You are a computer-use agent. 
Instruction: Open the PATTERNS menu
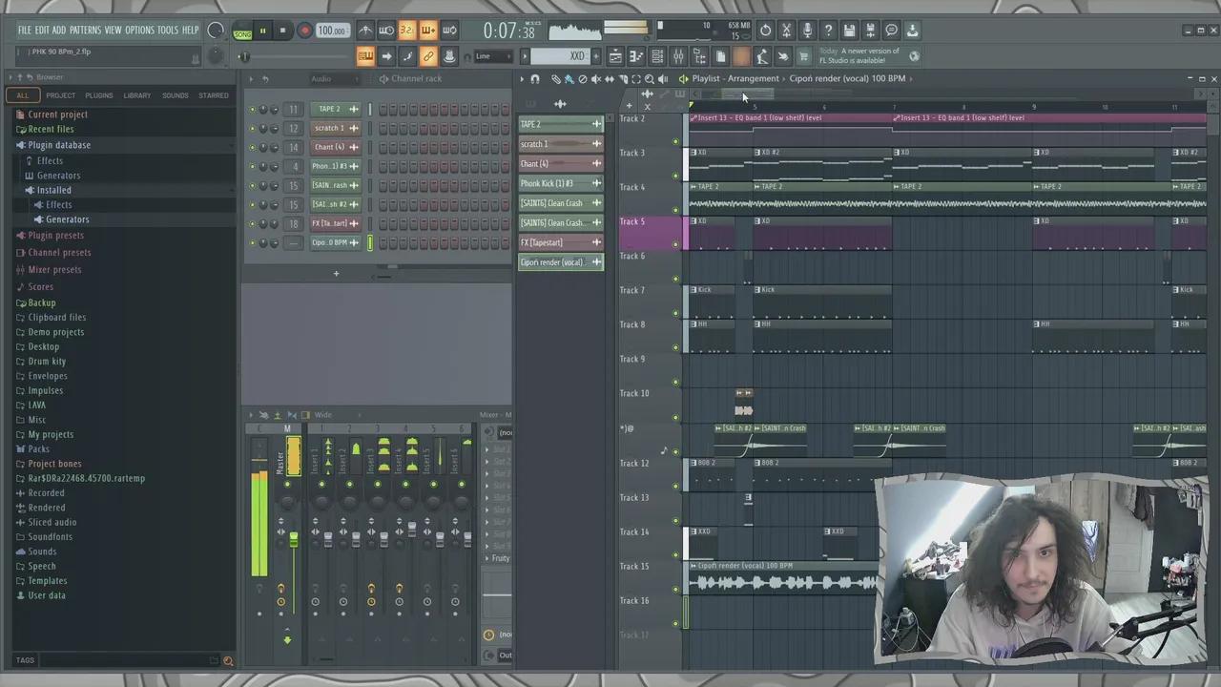pyautogui.click(x=85, y=31)
